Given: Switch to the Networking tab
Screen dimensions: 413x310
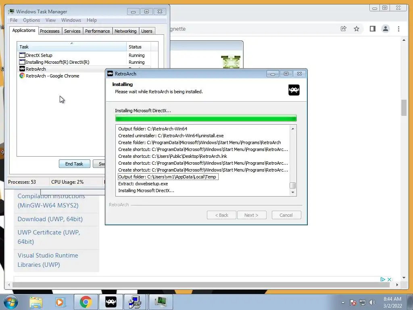Looking at the screenshot, I should coord(125,31).
